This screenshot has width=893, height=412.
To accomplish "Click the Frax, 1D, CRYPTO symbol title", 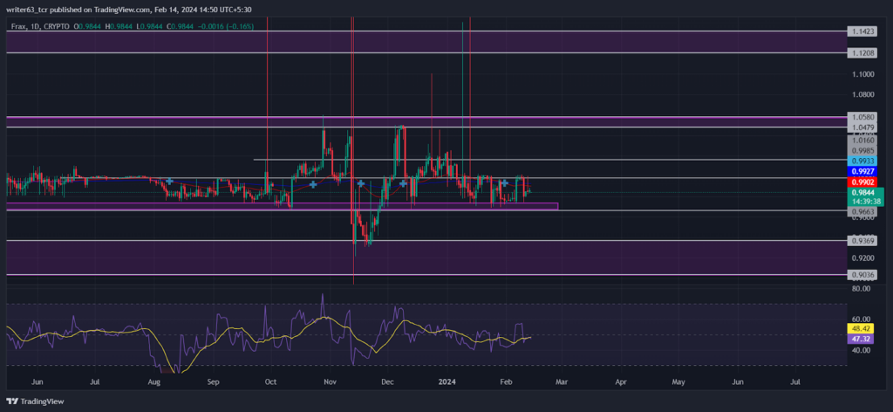I will (x=40, y=26).
